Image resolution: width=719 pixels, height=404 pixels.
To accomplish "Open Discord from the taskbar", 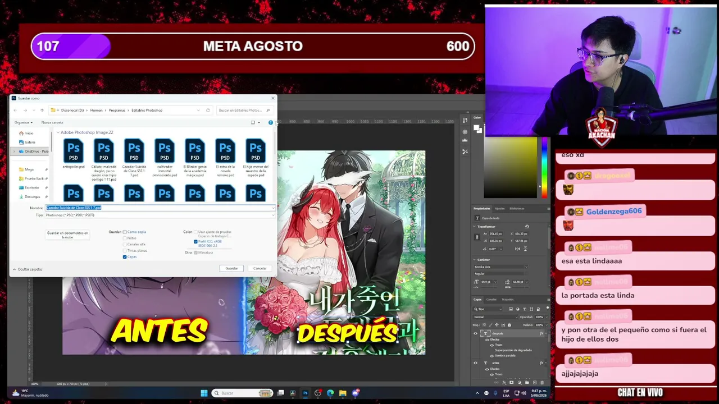I will coord(355,393).
